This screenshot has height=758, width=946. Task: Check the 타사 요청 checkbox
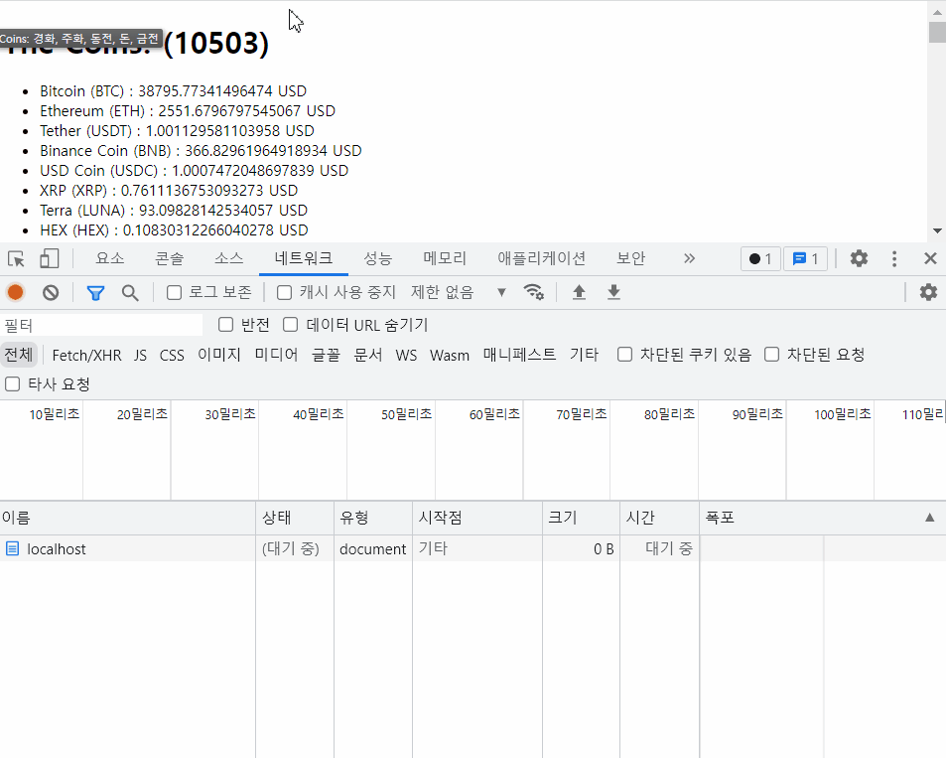[12, 384]
